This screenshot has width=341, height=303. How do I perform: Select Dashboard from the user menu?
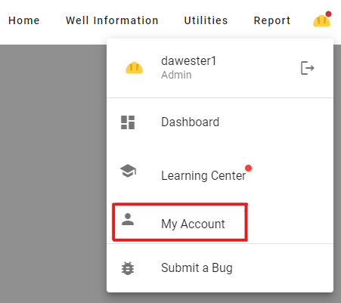coord(220,122)
